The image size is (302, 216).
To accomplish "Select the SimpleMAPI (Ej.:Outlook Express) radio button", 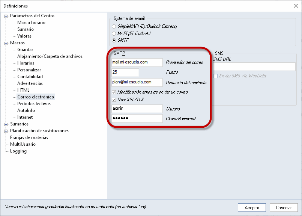I will click(x=114, y=26).
